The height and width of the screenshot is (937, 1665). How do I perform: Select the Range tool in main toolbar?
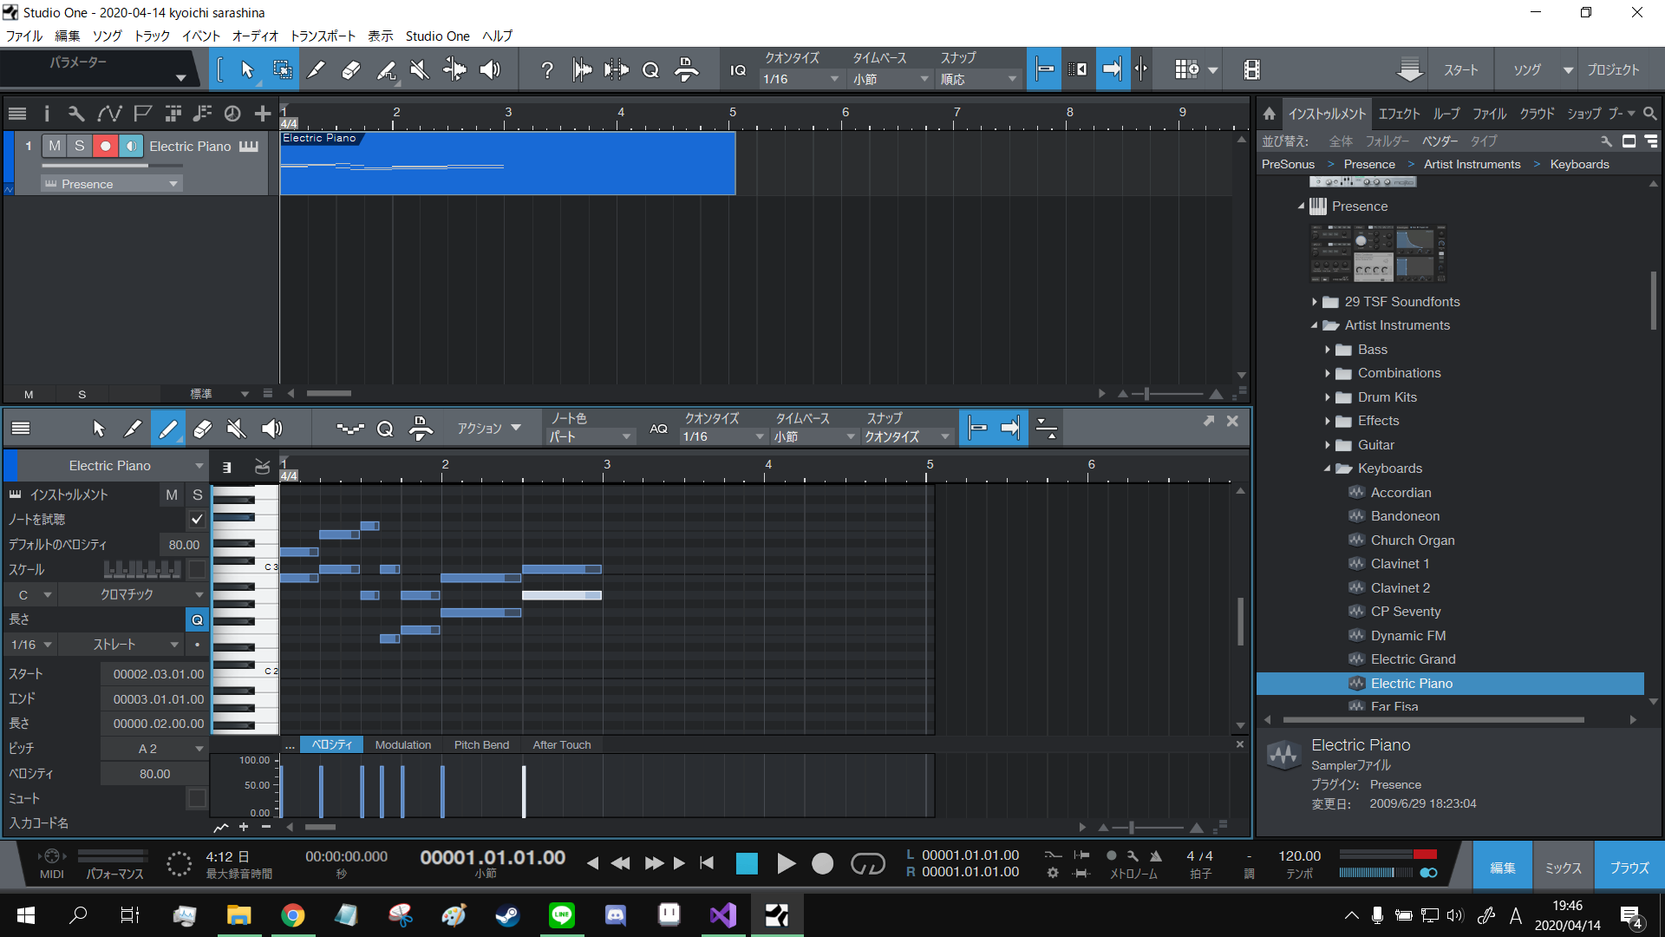click(282, 69)
